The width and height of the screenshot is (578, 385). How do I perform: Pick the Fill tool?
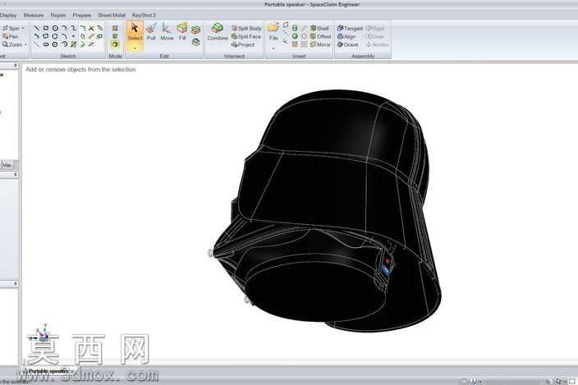[182, 32]
